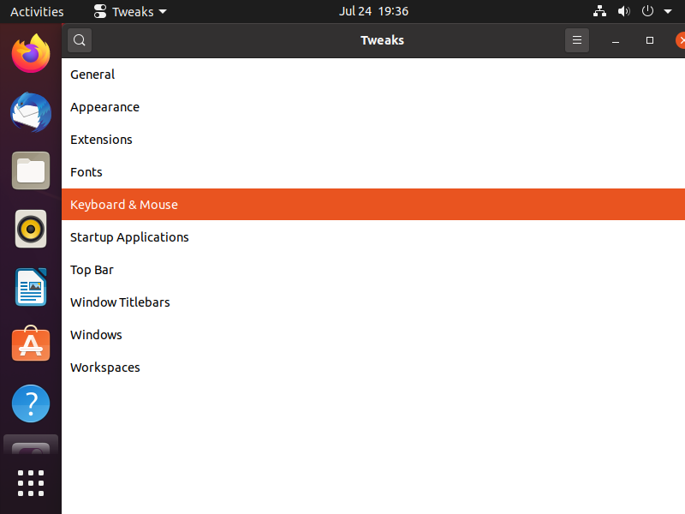This screenshot has width=685, height=514.
Task: Open the Workspaces section
Action: (x=373, y=368)
